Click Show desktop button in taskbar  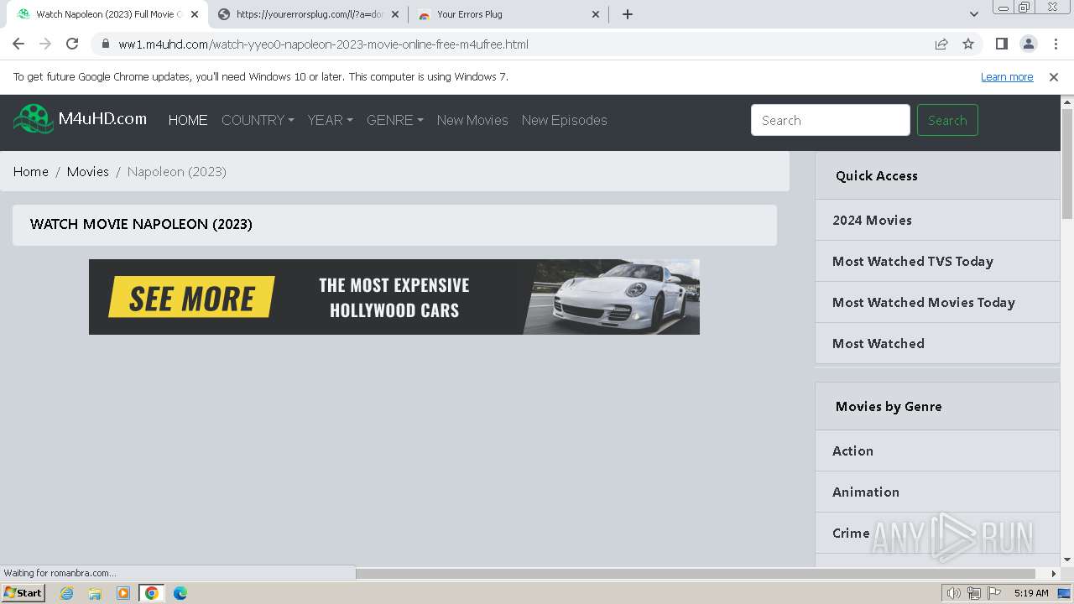(1065, 593)
